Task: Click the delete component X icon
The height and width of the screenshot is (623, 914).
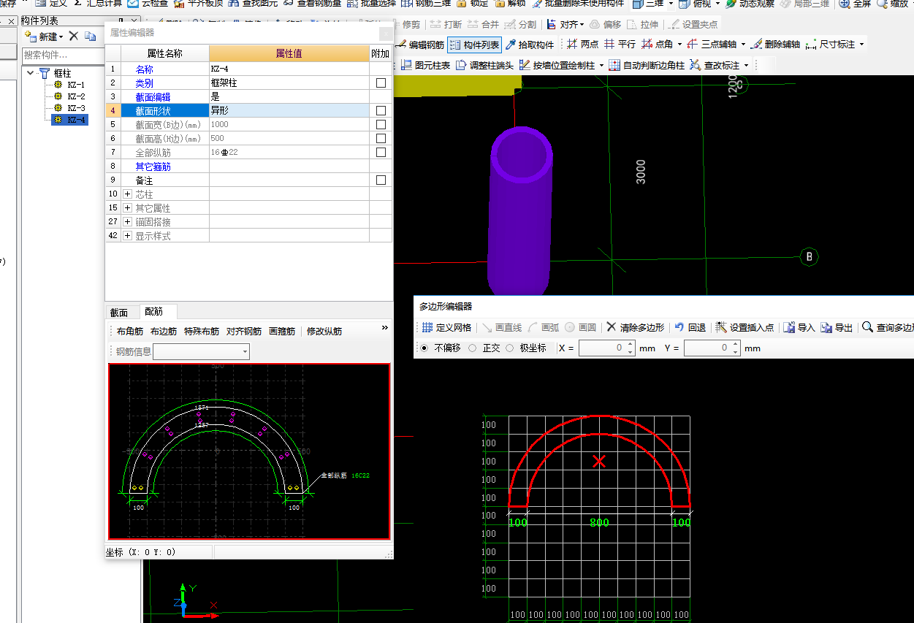Action: (73, 37)
